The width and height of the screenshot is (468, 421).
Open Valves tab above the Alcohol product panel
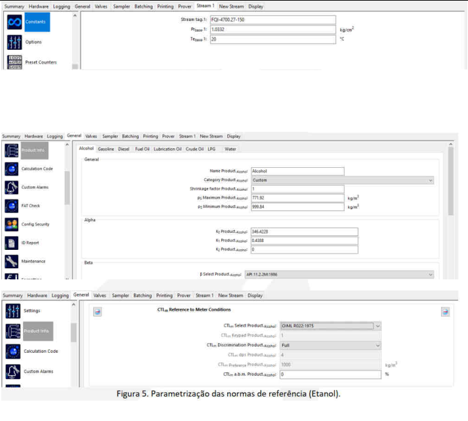pyautogui.click(x=91, y=136)
